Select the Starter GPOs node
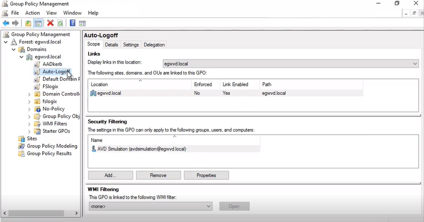 tap(56, 131)
